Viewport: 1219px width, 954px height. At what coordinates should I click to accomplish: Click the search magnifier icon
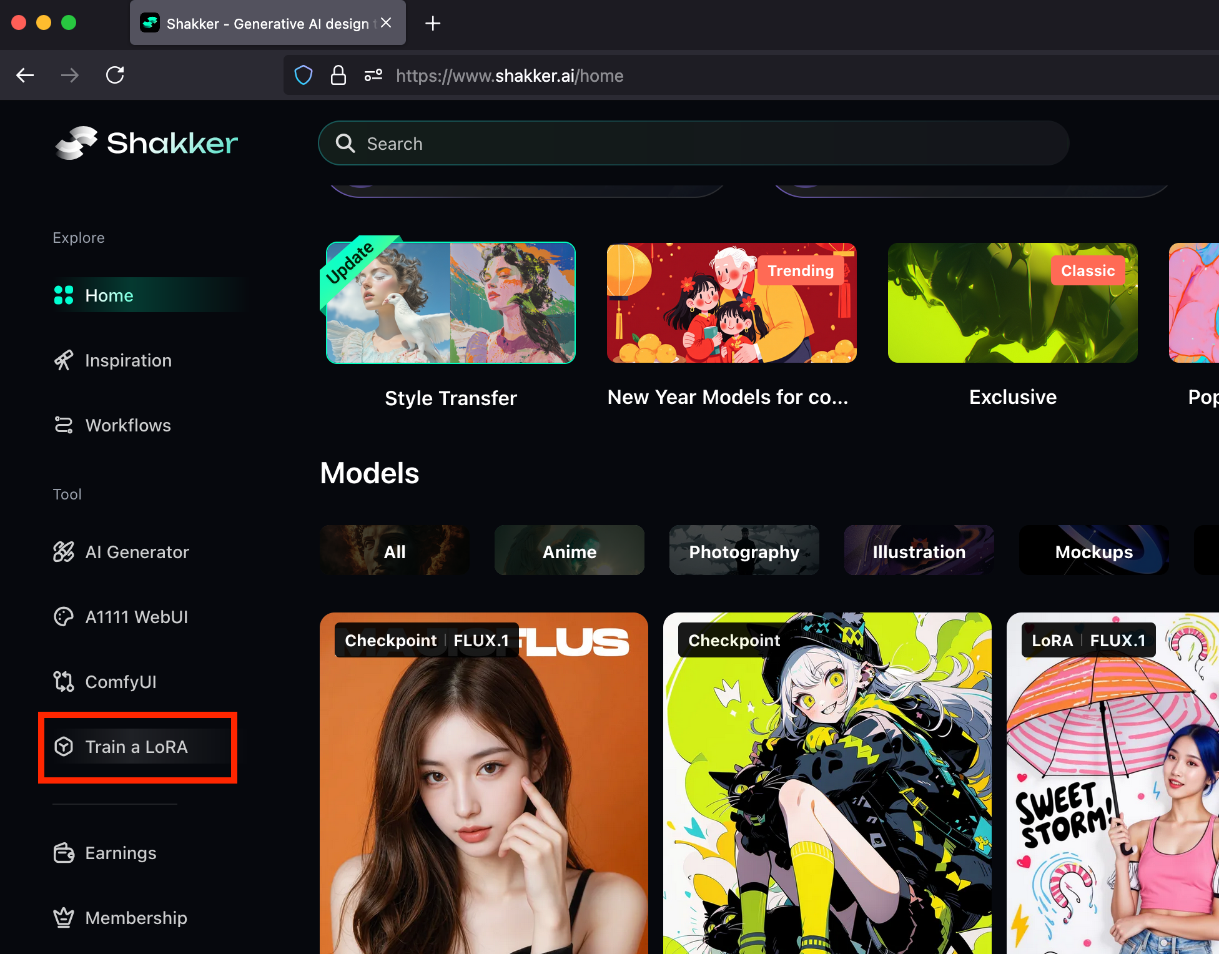click(x=345, y=144)
